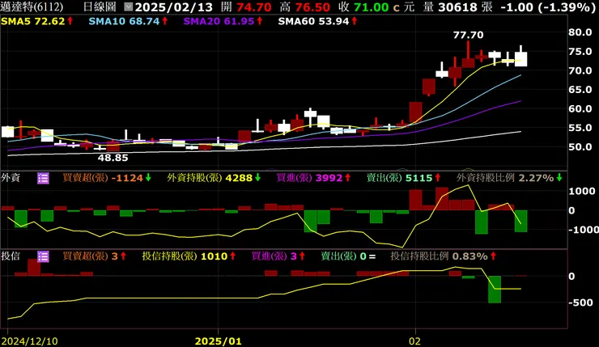This screenshot has width=599, height=347.
Task: Click the date 2025/02/13 in header
Action: click(x=174, y=6)
